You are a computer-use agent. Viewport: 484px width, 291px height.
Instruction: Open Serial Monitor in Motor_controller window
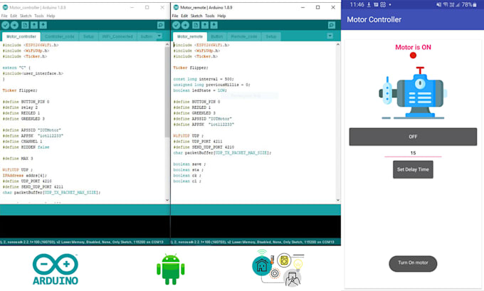[x=160, y=25]
